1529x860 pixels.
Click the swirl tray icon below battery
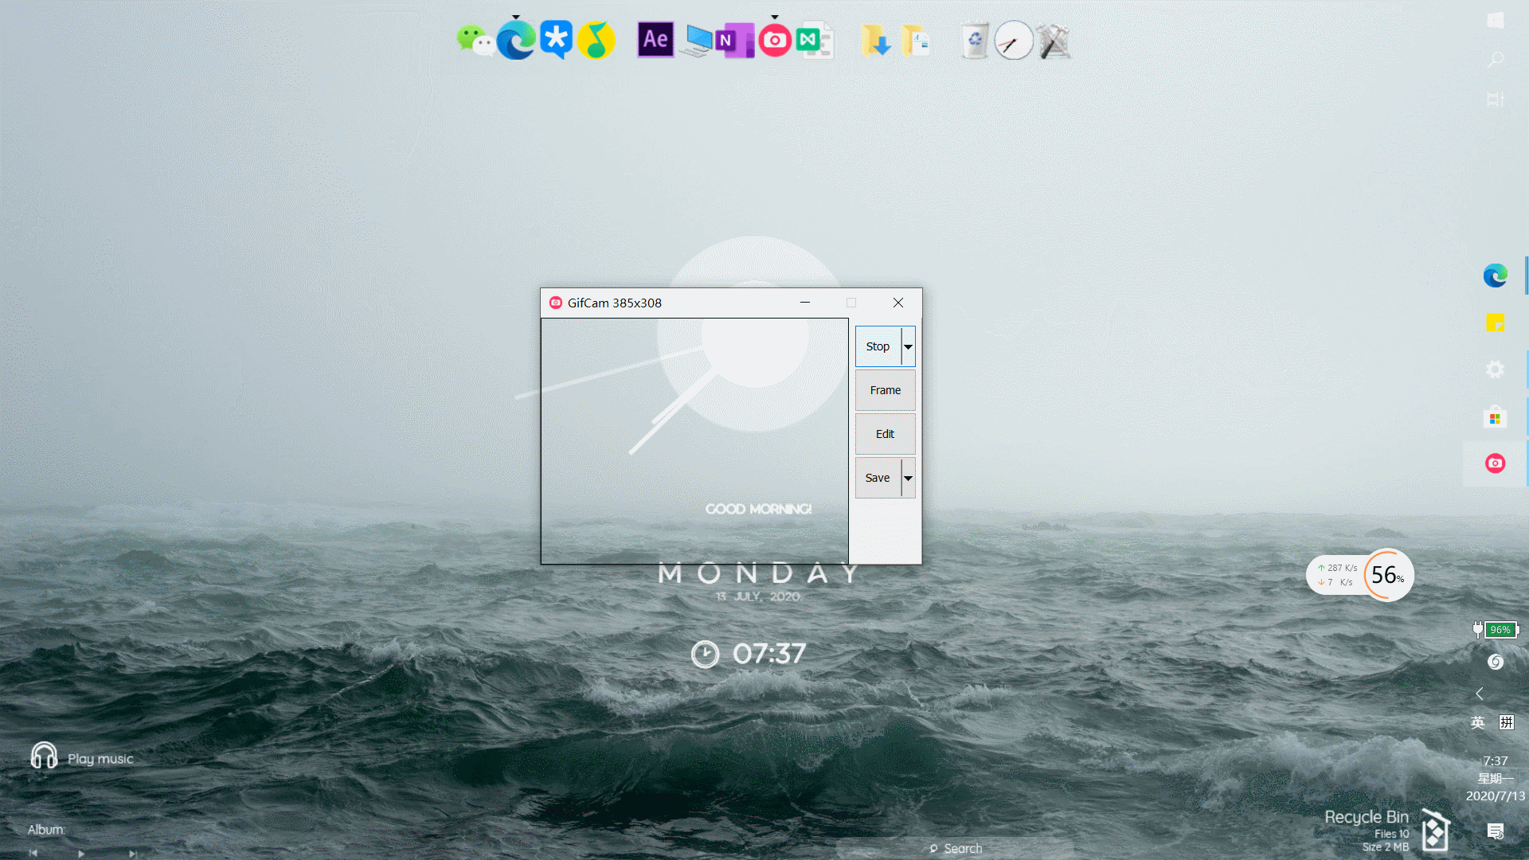1496,662
